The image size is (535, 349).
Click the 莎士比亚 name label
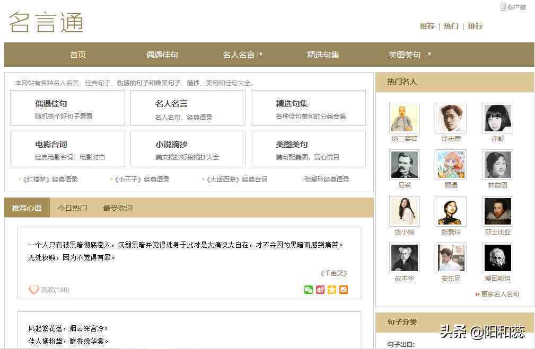tap(498, 232)
